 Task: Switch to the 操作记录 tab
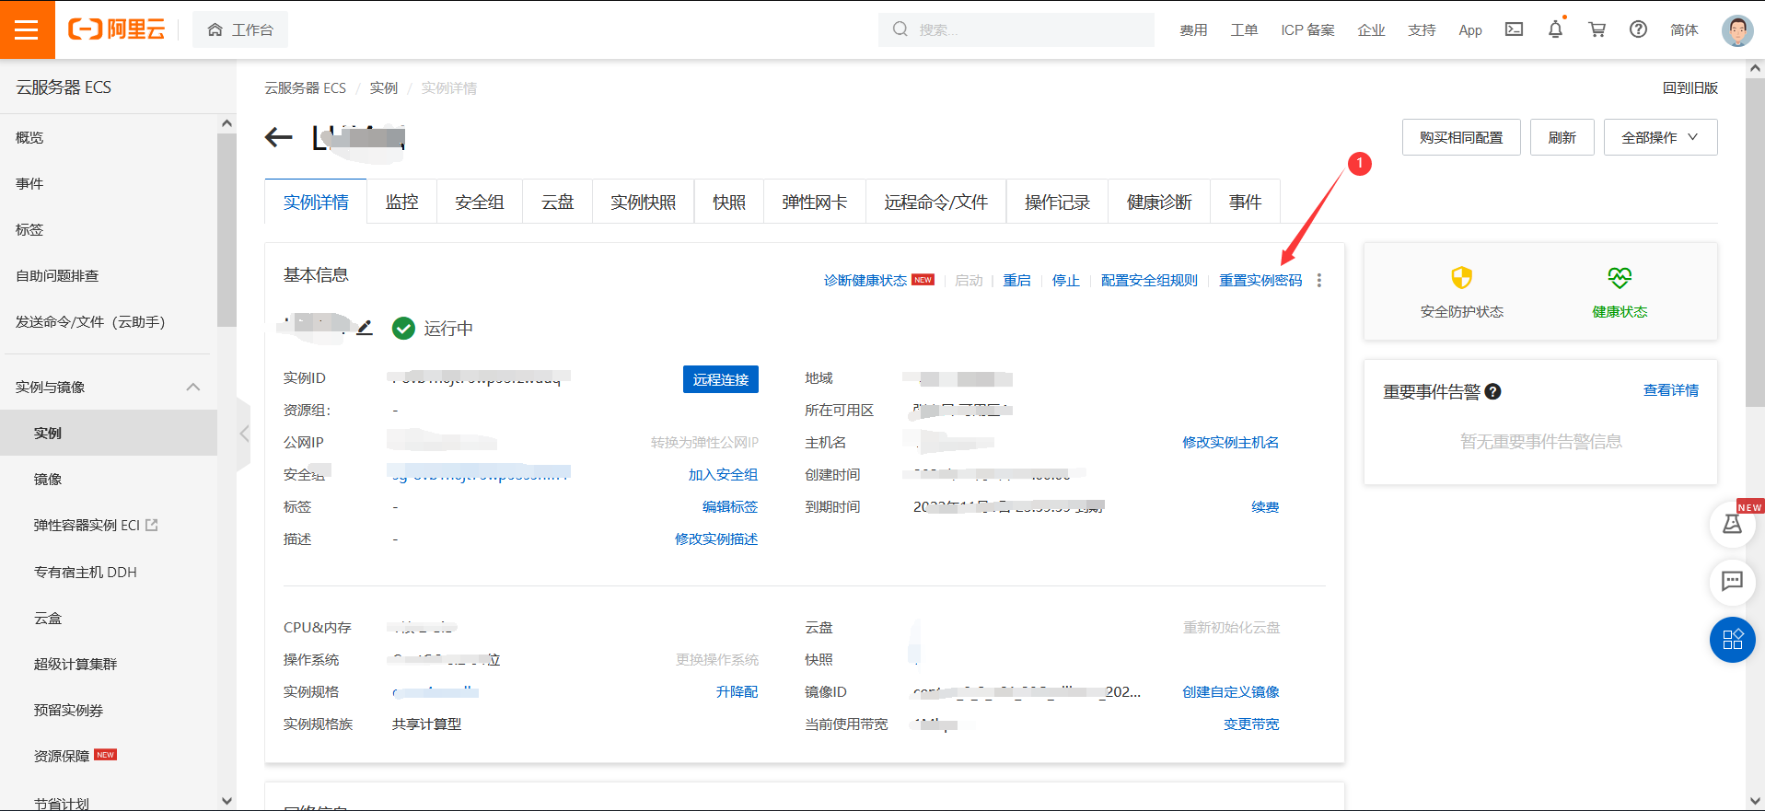[x=1058, y=202]
